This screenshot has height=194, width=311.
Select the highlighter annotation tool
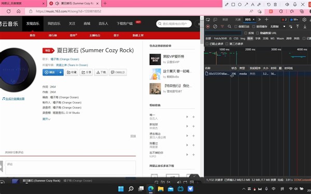[259, 4]
